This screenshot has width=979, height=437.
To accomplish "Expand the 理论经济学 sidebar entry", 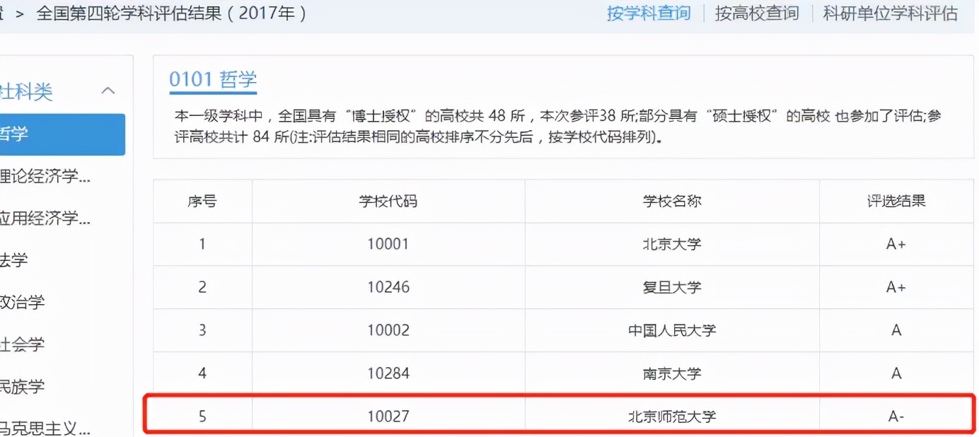I will point(42,177).
